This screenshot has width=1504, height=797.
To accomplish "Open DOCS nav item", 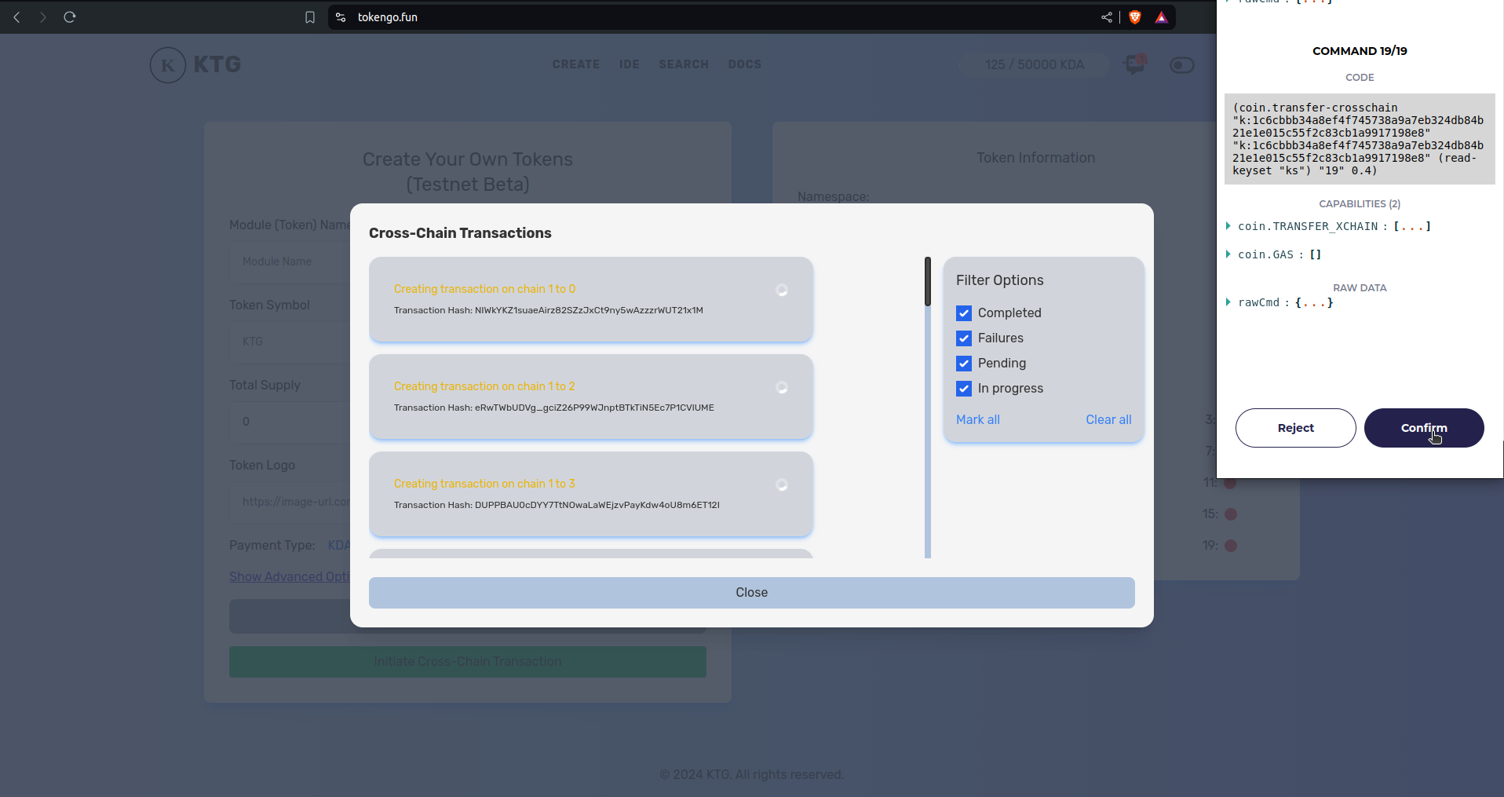I will (x=745, y=64).
